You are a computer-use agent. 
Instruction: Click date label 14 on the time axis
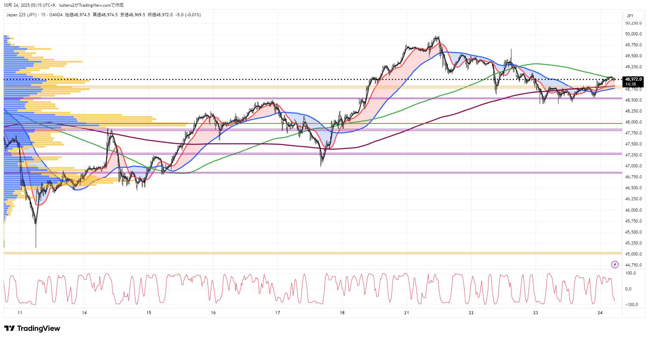pyautogui.click(x=84, y=312)
